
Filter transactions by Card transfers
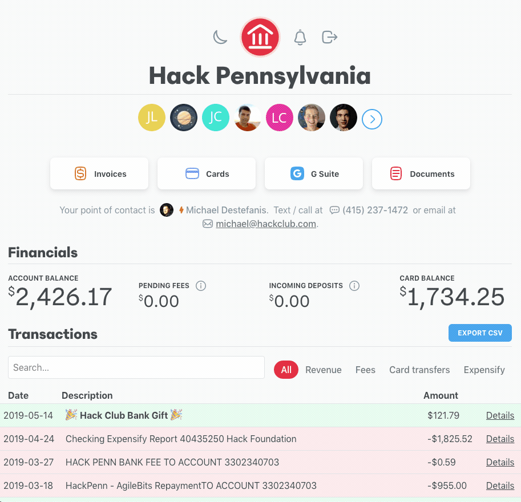click(x=419, y=370)
